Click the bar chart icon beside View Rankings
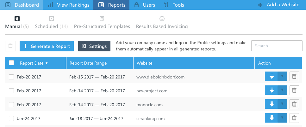Viewport: 306px width, 127px height. click(50, 5)
